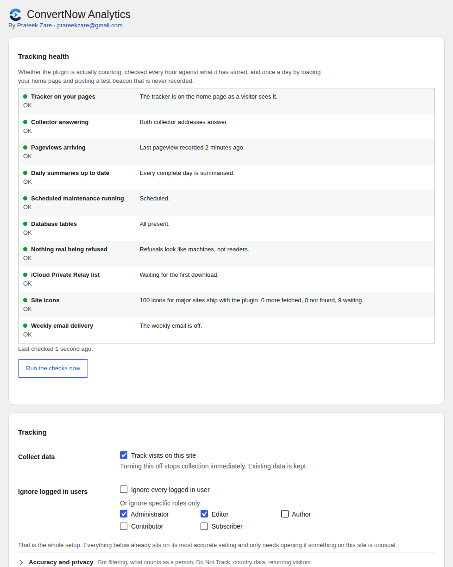Click the ConvertNow Analytics logo icon
453x567 pixels.
point(15,14)
